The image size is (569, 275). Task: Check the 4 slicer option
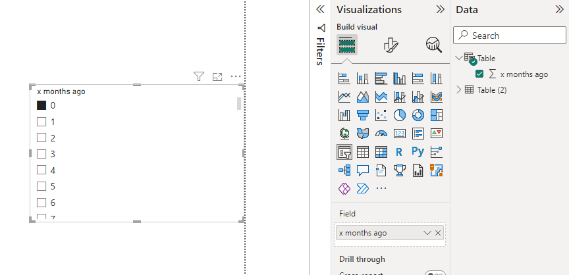pyautogui.click(x=41, y=170)
